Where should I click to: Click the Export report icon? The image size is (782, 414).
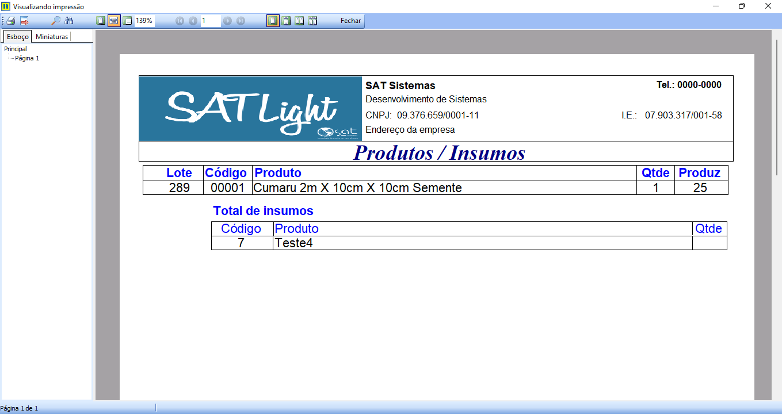[24, 21]
